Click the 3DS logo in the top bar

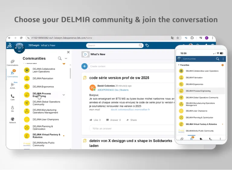[x=9, y=46]
